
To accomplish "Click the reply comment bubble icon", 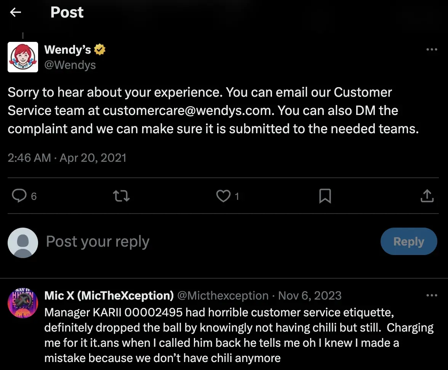I will coord(18,196).
